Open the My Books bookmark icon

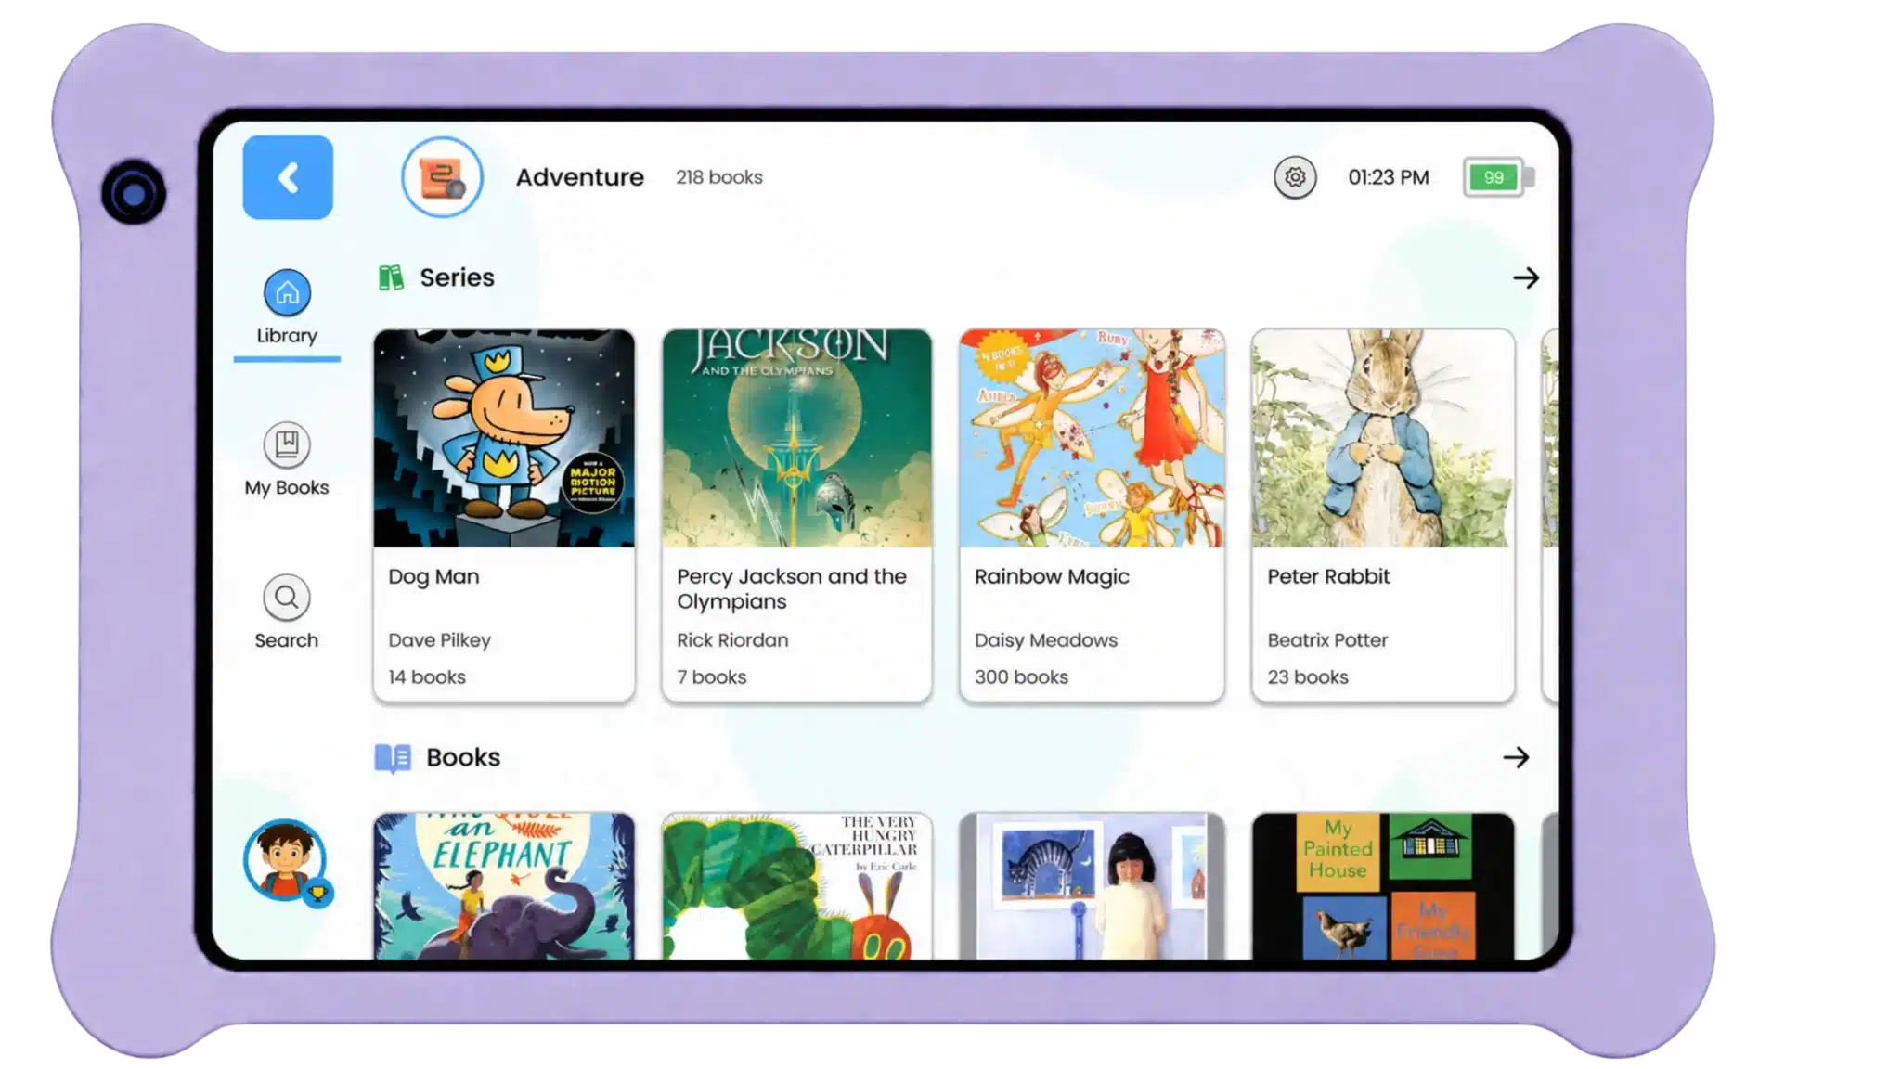tap(287, 444)
